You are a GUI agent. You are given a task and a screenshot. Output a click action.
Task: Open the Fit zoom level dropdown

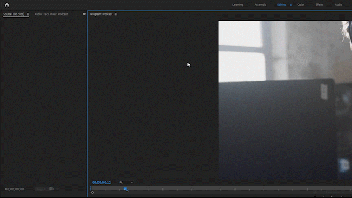click(x=126, y=182)
